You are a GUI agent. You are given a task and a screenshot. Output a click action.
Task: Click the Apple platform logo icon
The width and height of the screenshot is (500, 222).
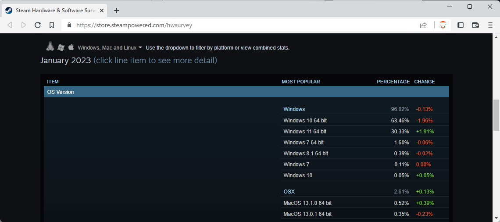coord(71,47)
